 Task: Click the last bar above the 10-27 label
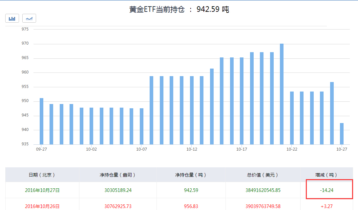(x=342, y=134)
